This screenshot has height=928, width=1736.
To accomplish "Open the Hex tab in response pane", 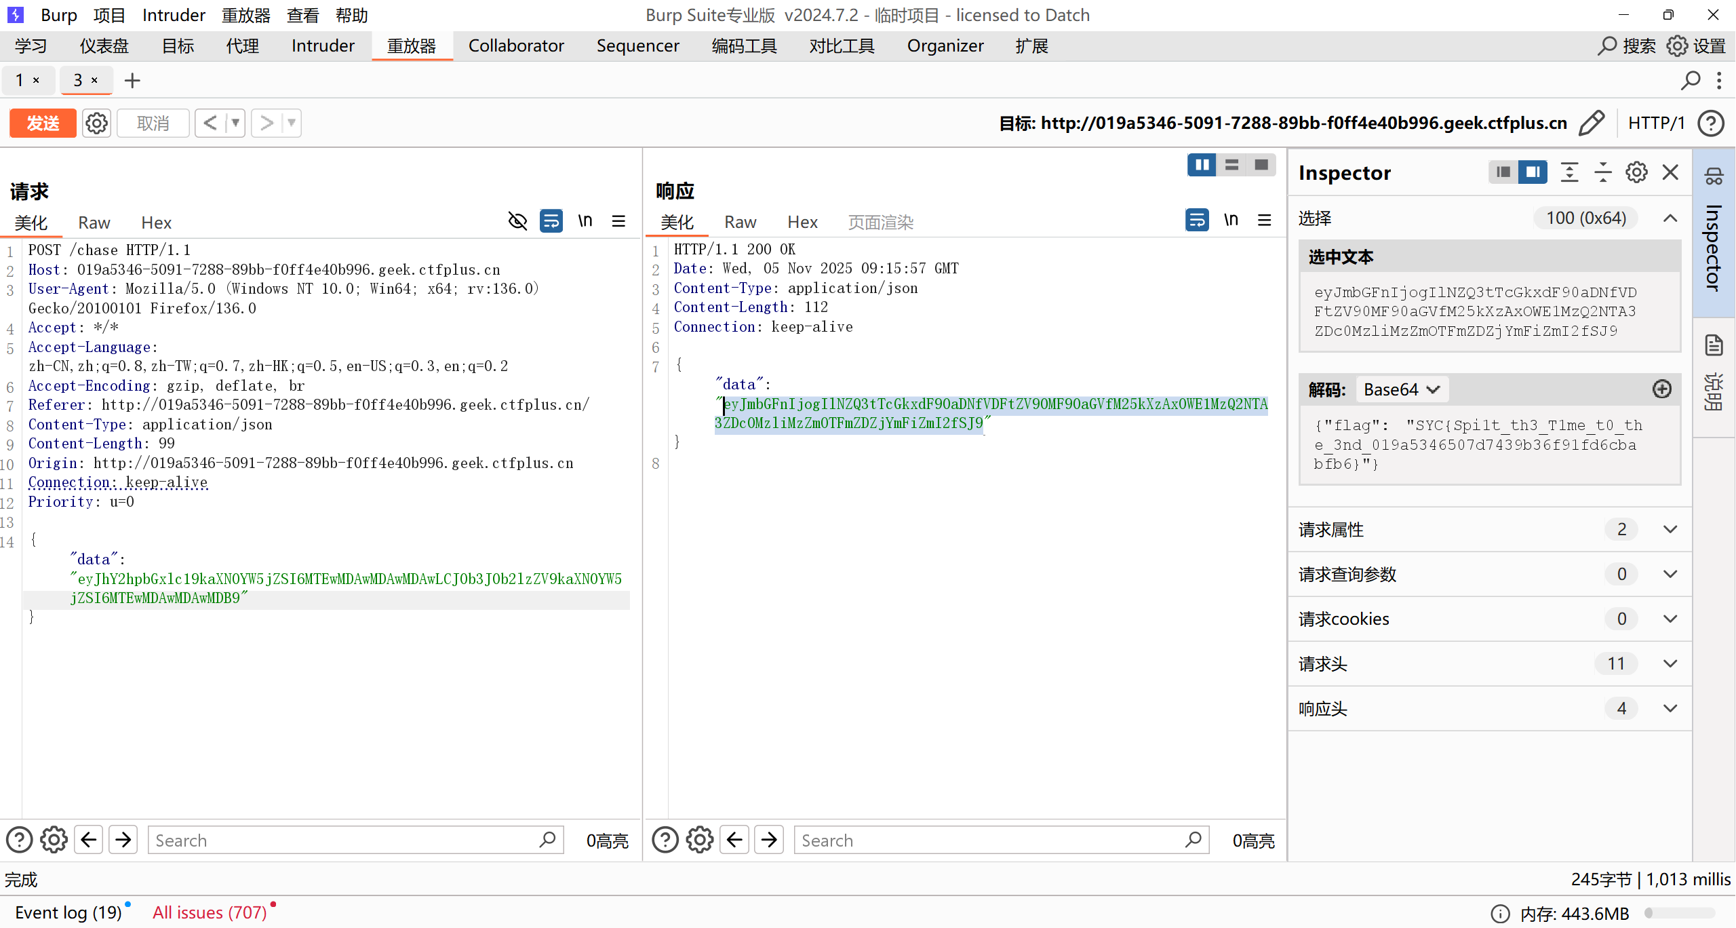I will pyautogui.click(x=802, y=222).
